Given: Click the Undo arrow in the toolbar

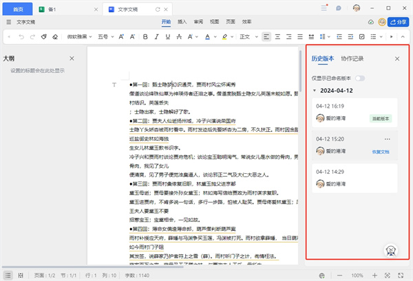Looking at the screenshot, I should [20, 36].
